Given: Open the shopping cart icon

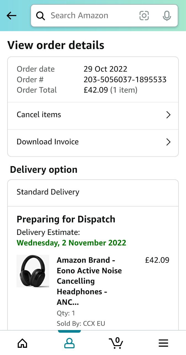Looking at the screenshot, I should click(116, 343).
